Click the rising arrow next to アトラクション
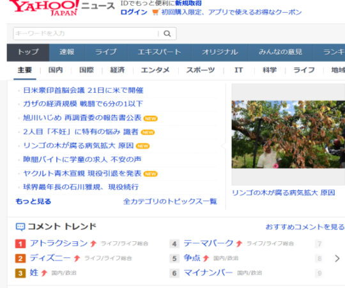 tap(93, 243)
